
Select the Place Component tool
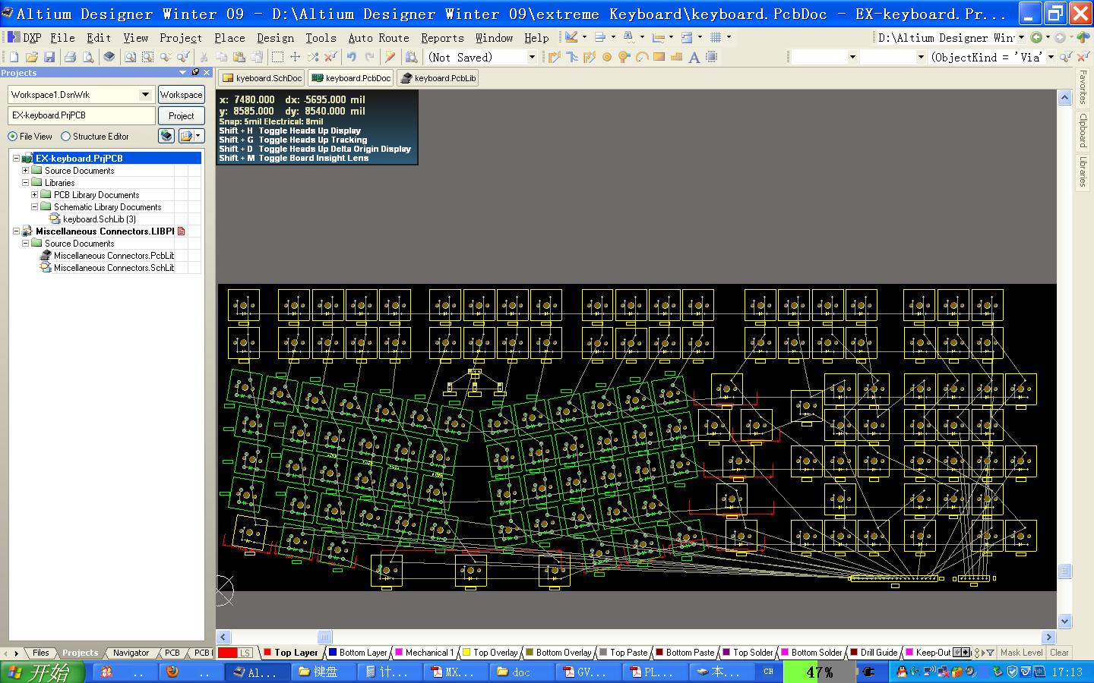(x=712, y=57)
